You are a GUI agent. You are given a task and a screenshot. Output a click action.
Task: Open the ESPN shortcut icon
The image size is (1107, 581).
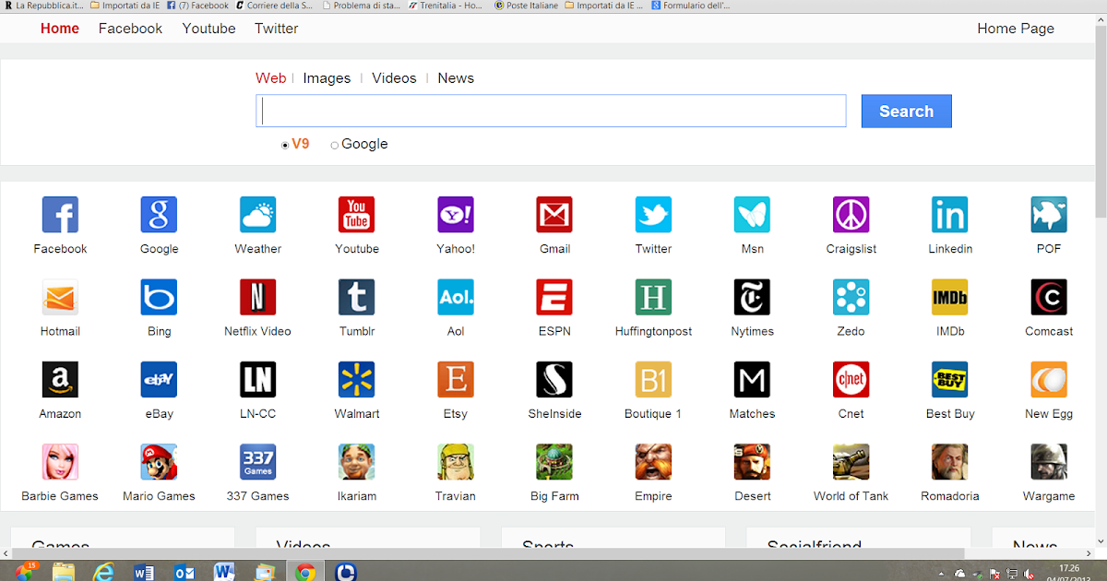554,297
